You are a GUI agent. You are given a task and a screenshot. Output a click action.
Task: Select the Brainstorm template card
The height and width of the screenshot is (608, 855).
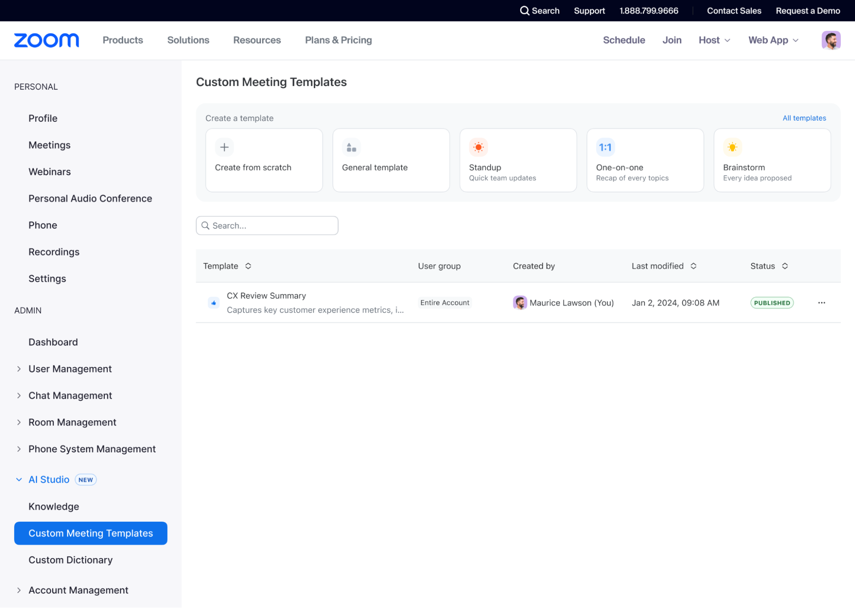[772, 160]
